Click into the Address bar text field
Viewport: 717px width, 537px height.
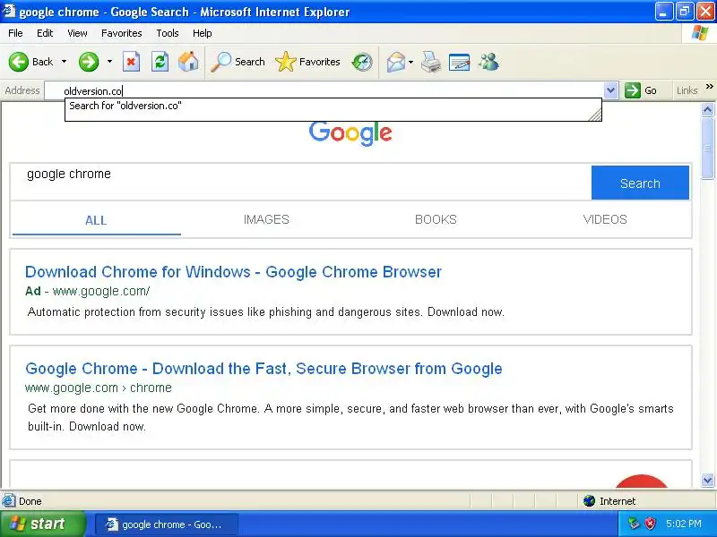(x=324, y=90)
